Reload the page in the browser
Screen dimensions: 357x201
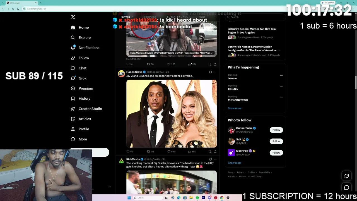coord(13,9)
